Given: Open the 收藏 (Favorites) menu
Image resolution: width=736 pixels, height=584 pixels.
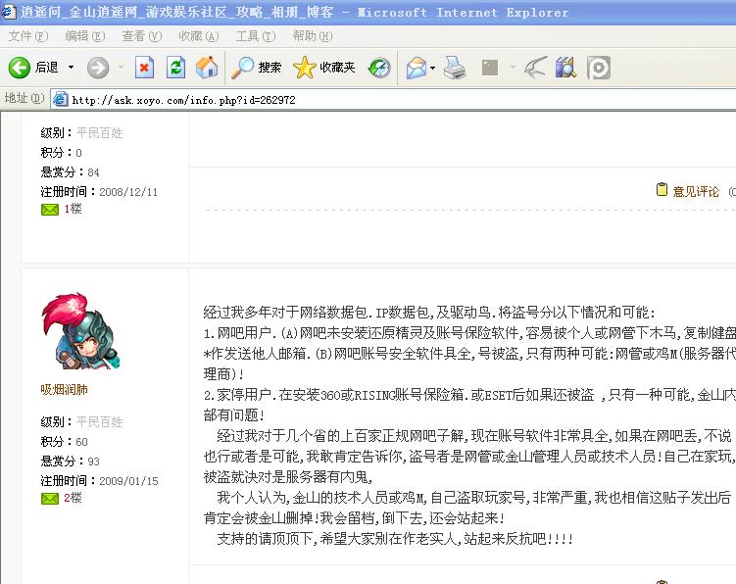Looking at the screenshot, I should point(199,36).
